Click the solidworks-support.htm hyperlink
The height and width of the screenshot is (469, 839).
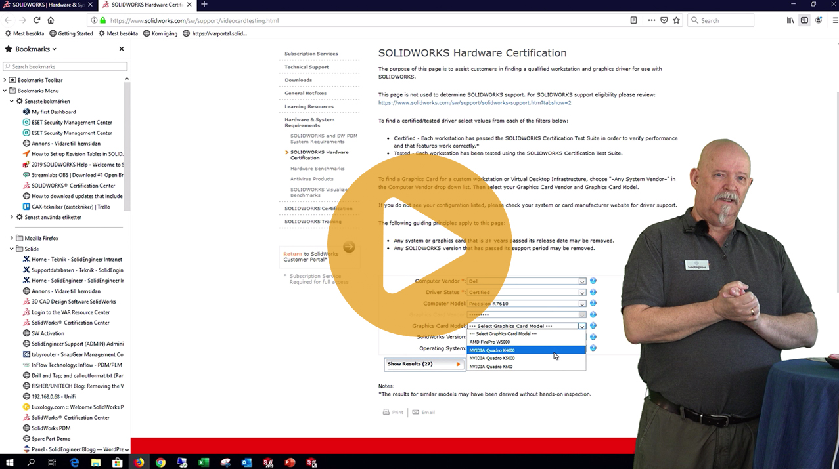[x=474, y=103]
